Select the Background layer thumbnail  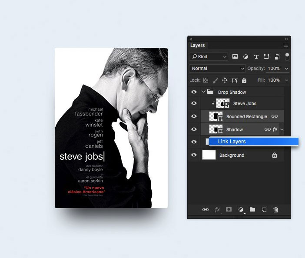209,155
